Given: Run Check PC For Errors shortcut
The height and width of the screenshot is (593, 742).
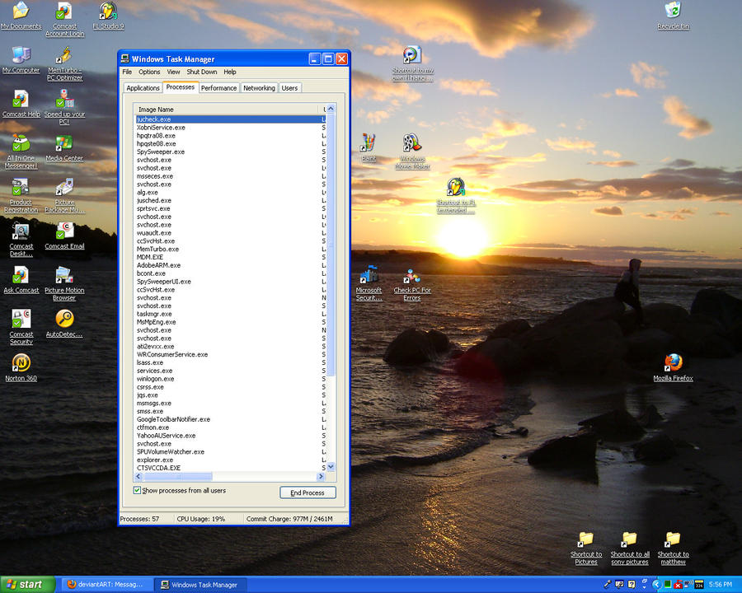Looking at the screenshot, I should [x=412, y=283].
